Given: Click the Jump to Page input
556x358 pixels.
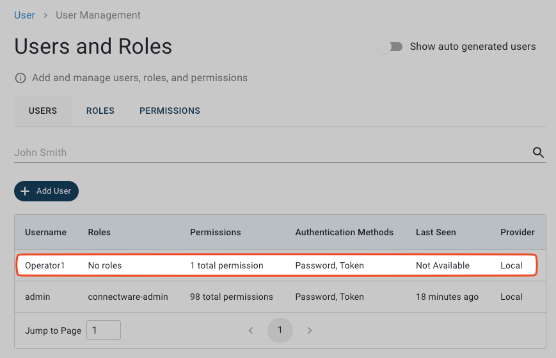Looking at the screenshot, I should coord(103,331).
